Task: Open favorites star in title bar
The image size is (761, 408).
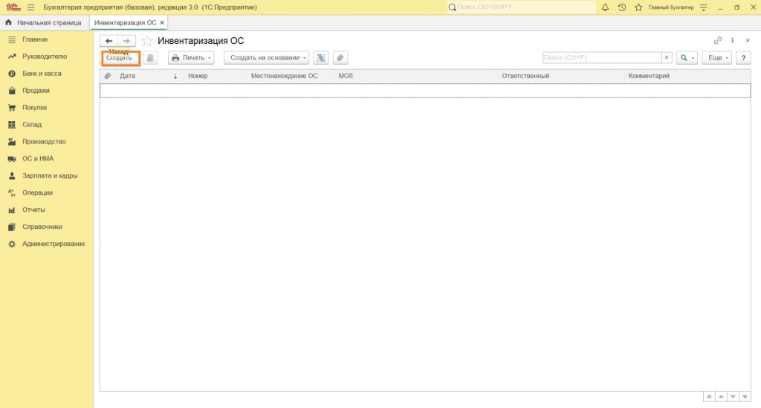Action: (x=638, y=7)
